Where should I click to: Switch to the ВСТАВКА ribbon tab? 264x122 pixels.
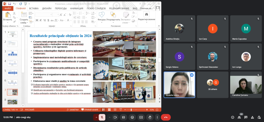[34, 8]
